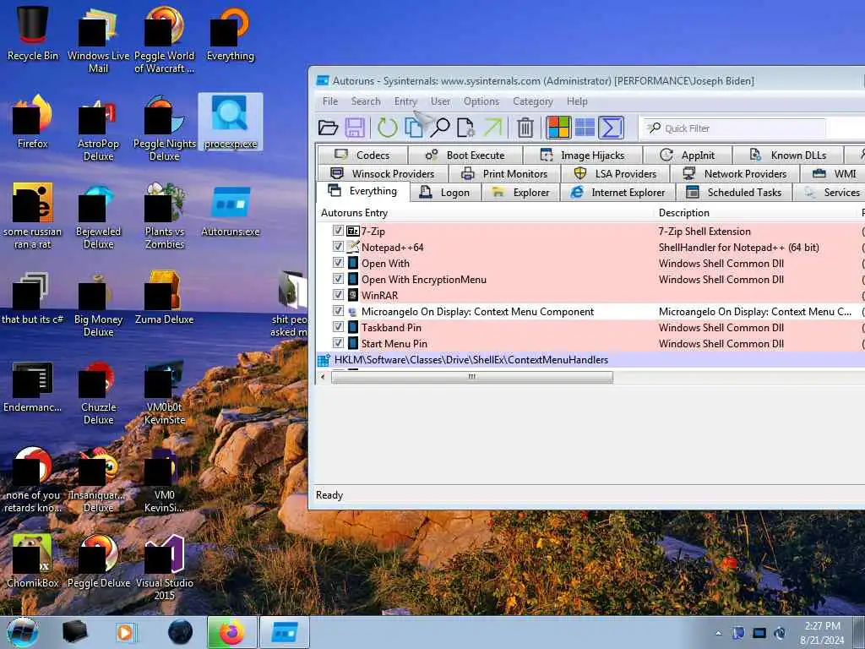
Task: Select the ChomikBox desktop icon
Action: click(x=33, y=561)
